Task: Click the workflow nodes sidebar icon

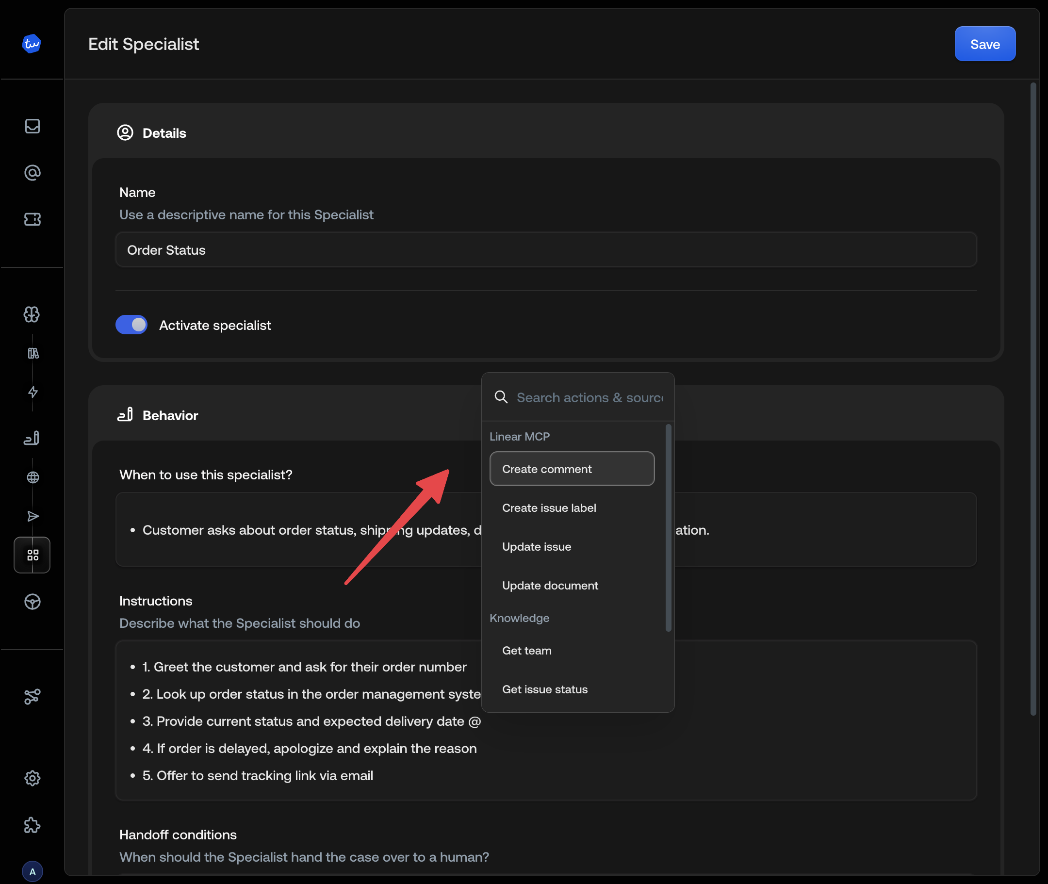Action: click(33, 697)
